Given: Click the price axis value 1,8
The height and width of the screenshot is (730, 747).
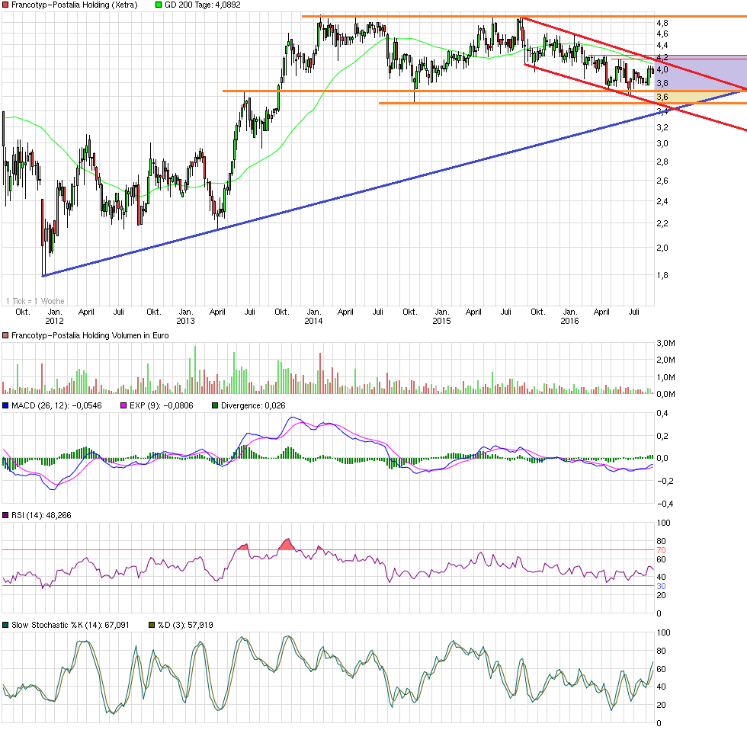Looking at the screenshot, I should (x=662, y=275).
